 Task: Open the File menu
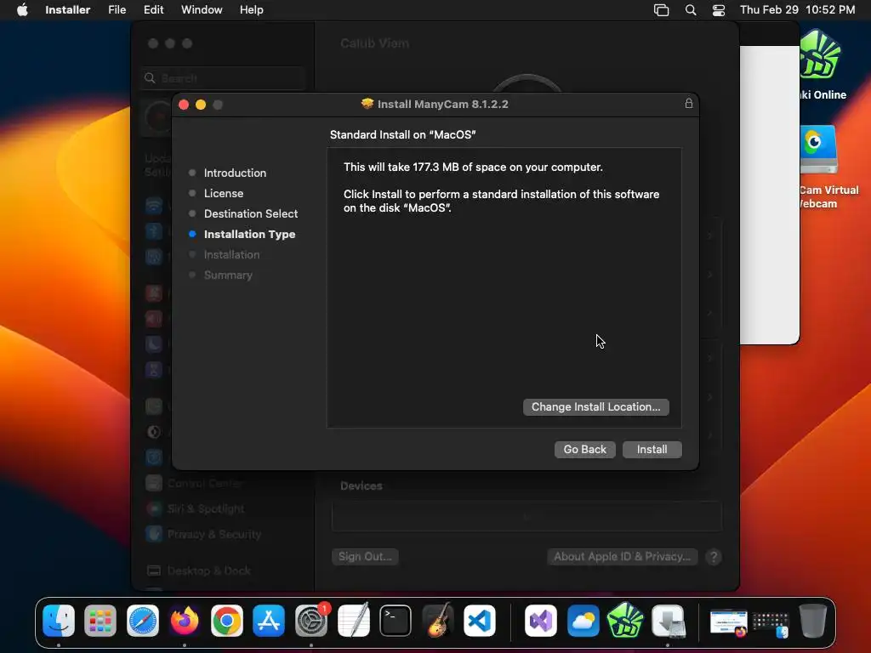(x=117, y=10)
